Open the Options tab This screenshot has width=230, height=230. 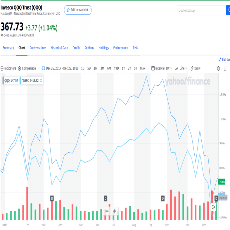click(89, 48)
